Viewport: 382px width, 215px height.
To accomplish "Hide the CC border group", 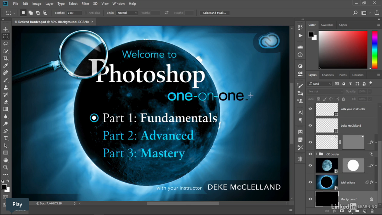I will point(310,154).
